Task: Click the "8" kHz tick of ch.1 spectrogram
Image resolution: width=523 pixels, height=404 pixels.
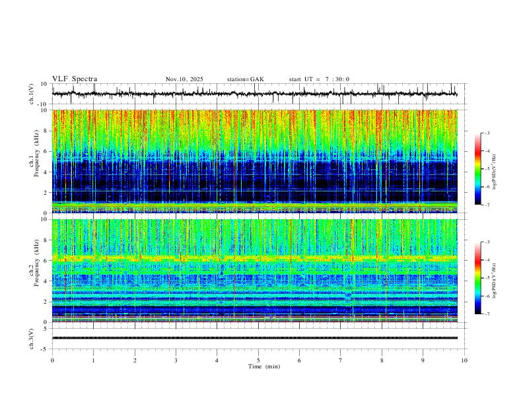Action: click(46, 131)
